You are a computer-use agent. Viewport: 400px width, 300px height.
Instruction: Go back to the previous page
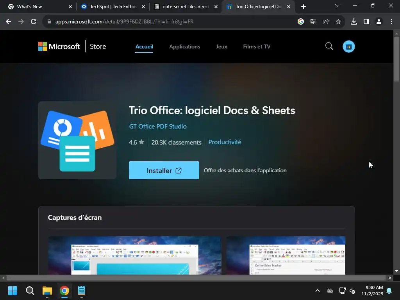[9, 22]
